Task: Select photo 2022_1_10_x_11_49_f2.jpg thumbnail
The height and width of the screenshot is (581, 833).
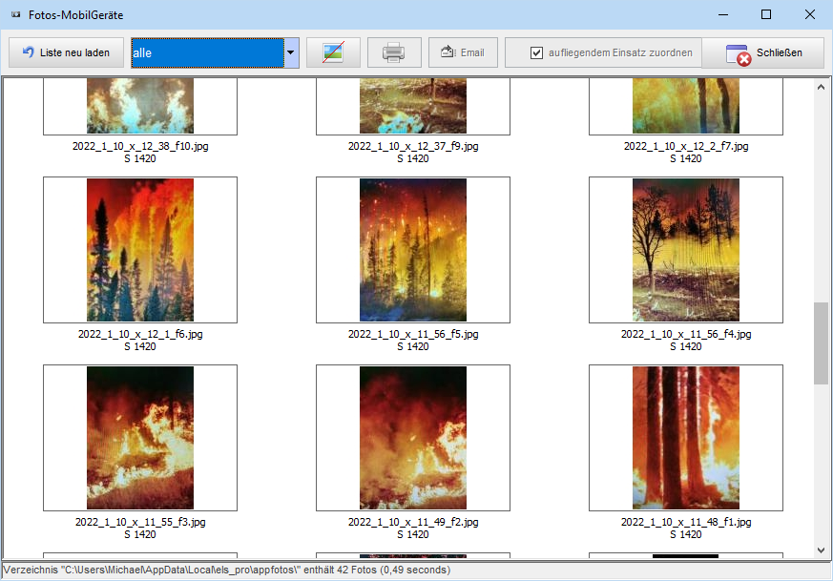Action: [413, 438]
